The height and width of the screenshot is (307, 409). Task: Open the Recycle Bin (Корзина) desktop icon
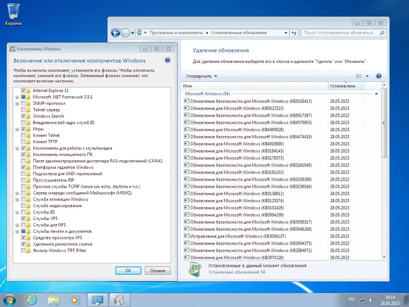[13, 14]
